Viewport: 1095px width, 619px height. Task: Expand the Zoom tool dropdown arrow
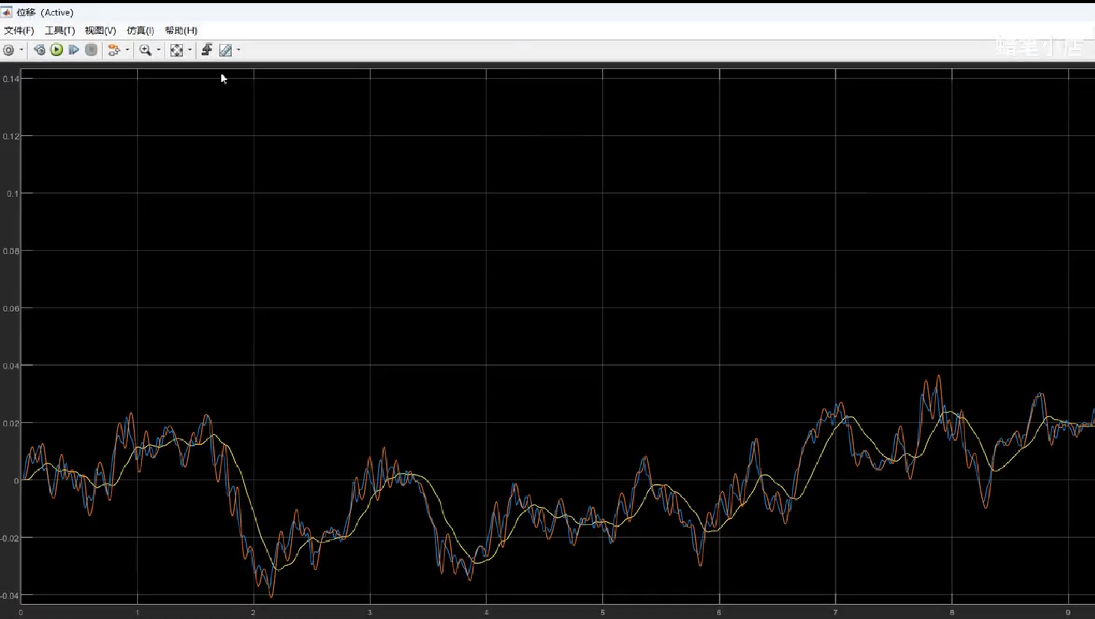(x=158, y=50)
